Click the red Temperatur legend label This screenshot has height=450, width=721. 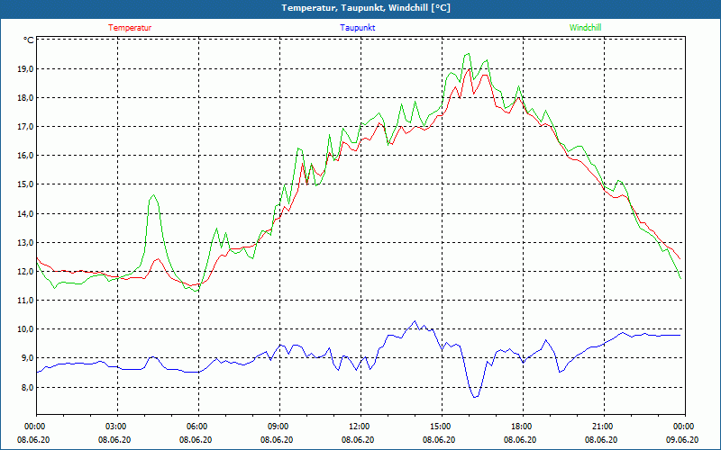tap(130, 28)
